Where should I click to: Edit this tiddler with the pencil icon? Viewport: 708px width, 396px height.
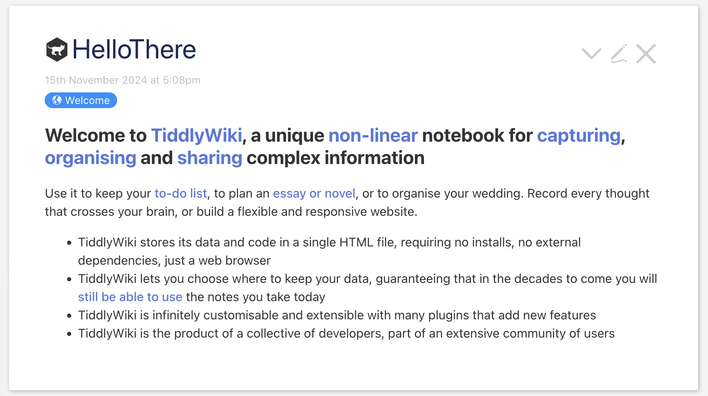click(619, 54)
